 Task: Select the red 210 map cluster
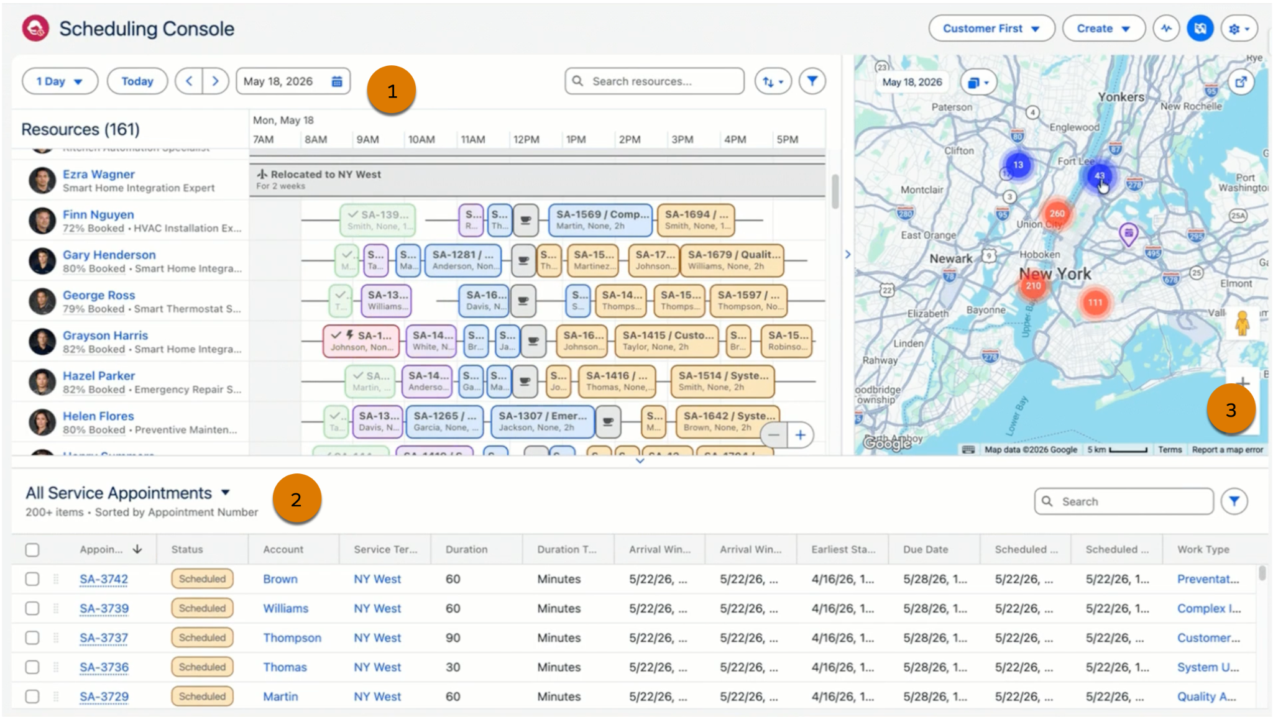tap(1033, 286)
